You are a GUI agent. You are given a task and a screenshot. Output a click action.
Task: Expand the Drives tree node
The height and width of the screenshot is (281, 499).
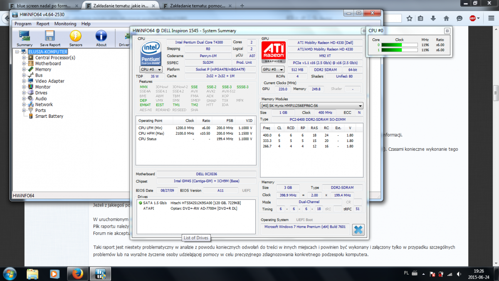(x=24, y=92)
